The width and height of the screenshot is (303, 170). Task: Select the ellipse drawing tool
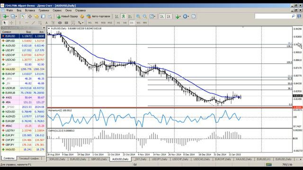[x=60, y=23]
